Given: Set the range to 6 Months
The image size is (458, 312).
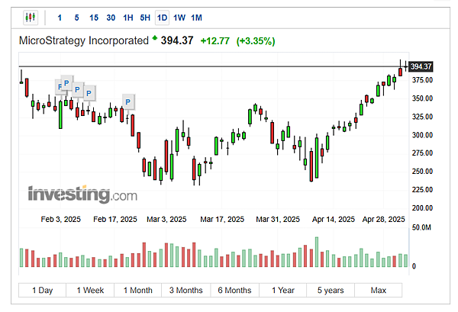Looking at the screenshot, I should [234, 290].
